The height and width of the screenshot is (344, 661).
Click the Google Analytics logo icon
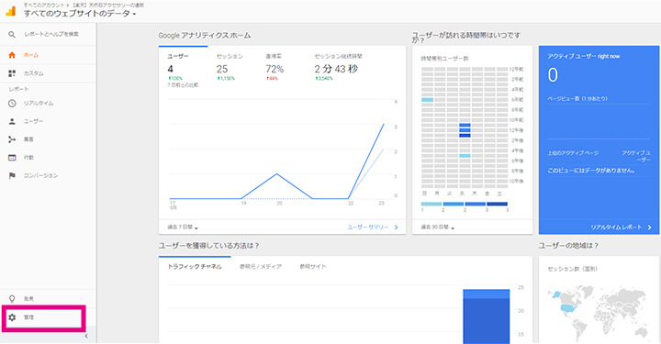(10, 10)
